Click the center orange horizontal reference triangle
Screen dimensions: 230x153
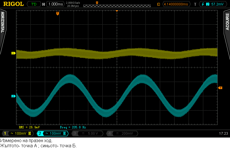(117, 11)
